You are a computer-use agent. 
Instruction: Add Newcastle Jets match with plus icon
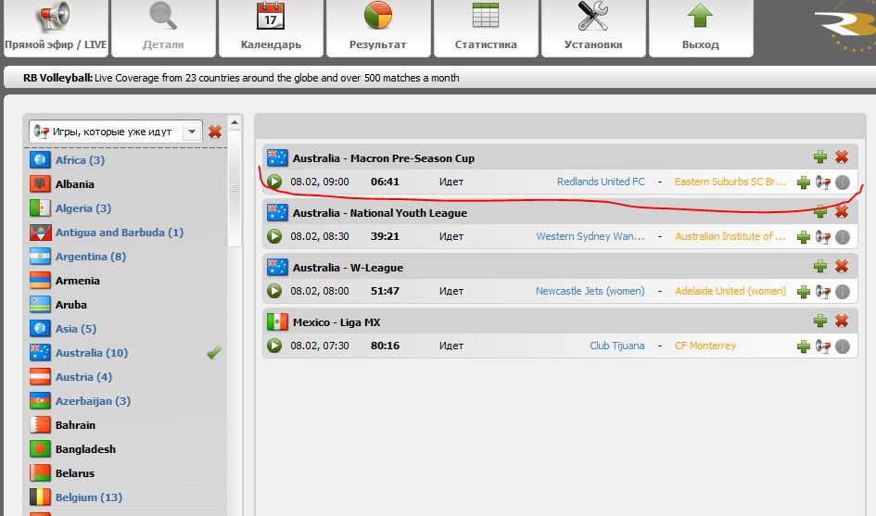(804, 292)
